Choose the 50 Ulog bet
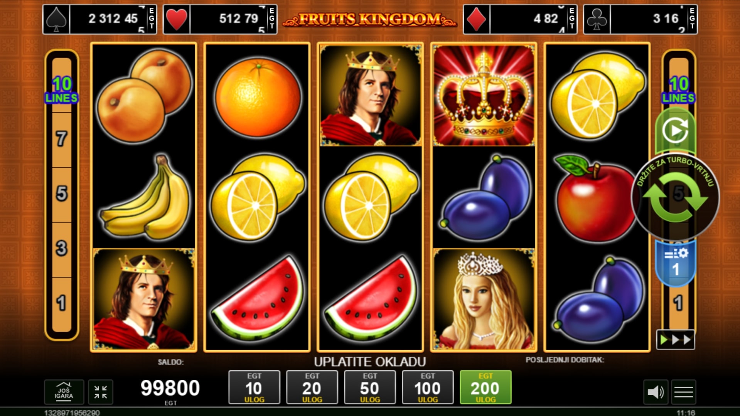 coord(370,387)
